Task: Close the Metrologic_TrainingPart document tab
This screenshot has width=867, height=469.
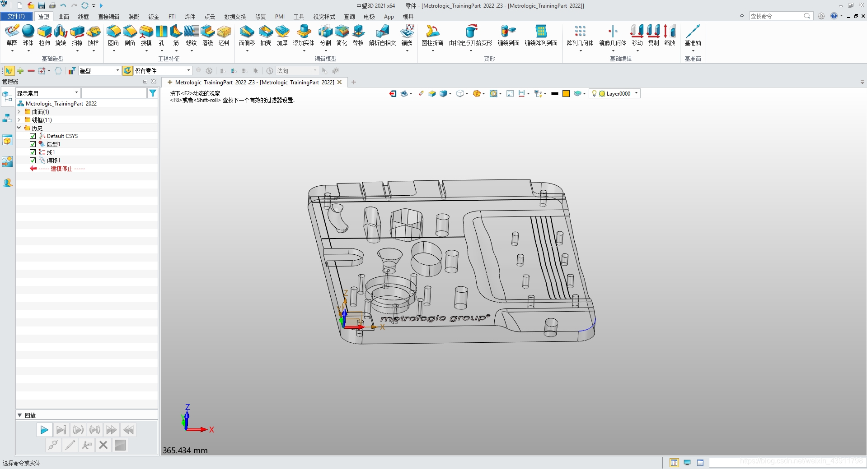Action: point(339,82)
